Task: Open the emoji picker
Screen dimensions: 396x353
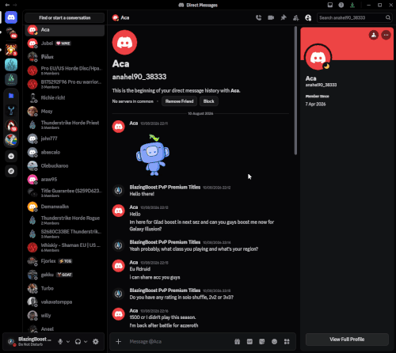Action: 274,341
